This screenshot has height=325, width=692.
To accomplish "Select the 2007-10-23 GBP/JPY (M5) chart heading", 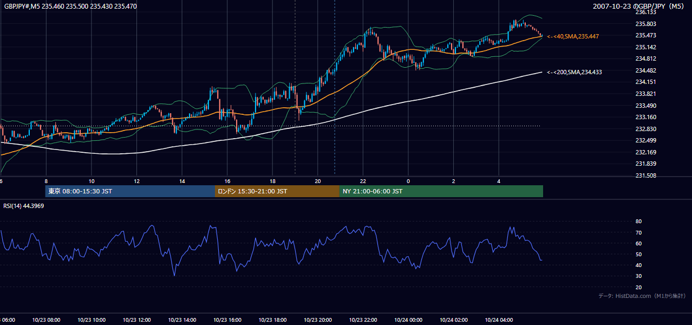I will (639, 6).
